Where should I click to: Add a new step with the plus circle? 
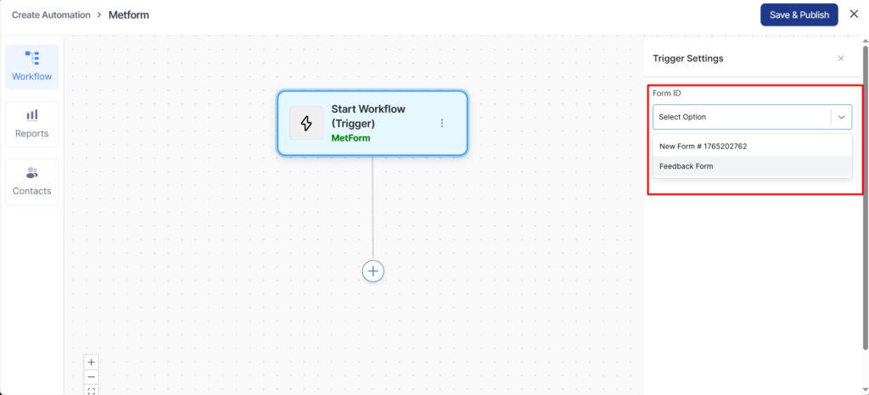(373, 270)
